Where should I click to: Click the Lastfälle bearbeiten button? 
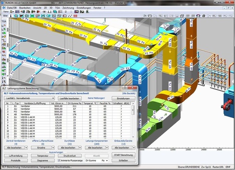tap(70, 98)
